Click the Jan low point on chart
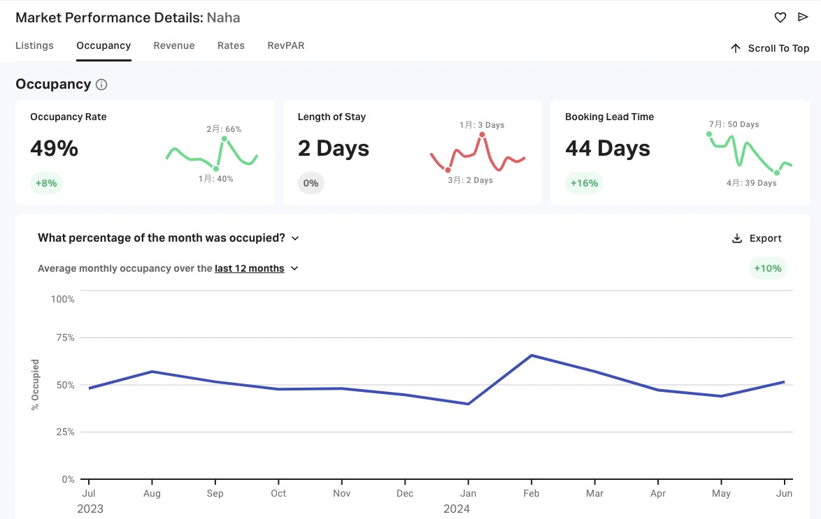The width and height of the screenshot is (821, 519). pyautogui.click(x=468, y=404)
